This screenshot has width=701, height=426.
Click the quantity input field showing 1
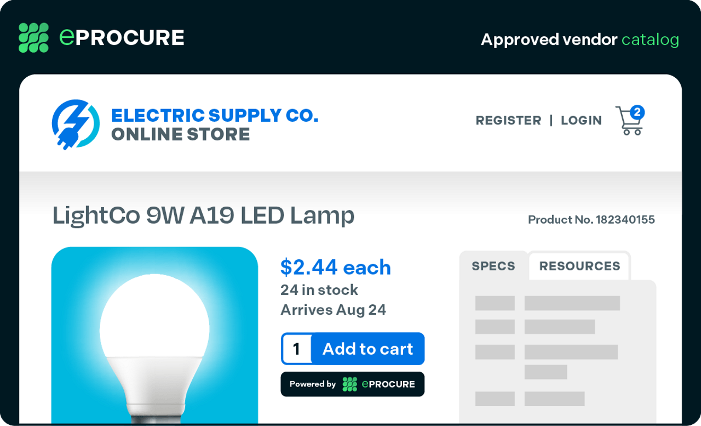[297, 349]
